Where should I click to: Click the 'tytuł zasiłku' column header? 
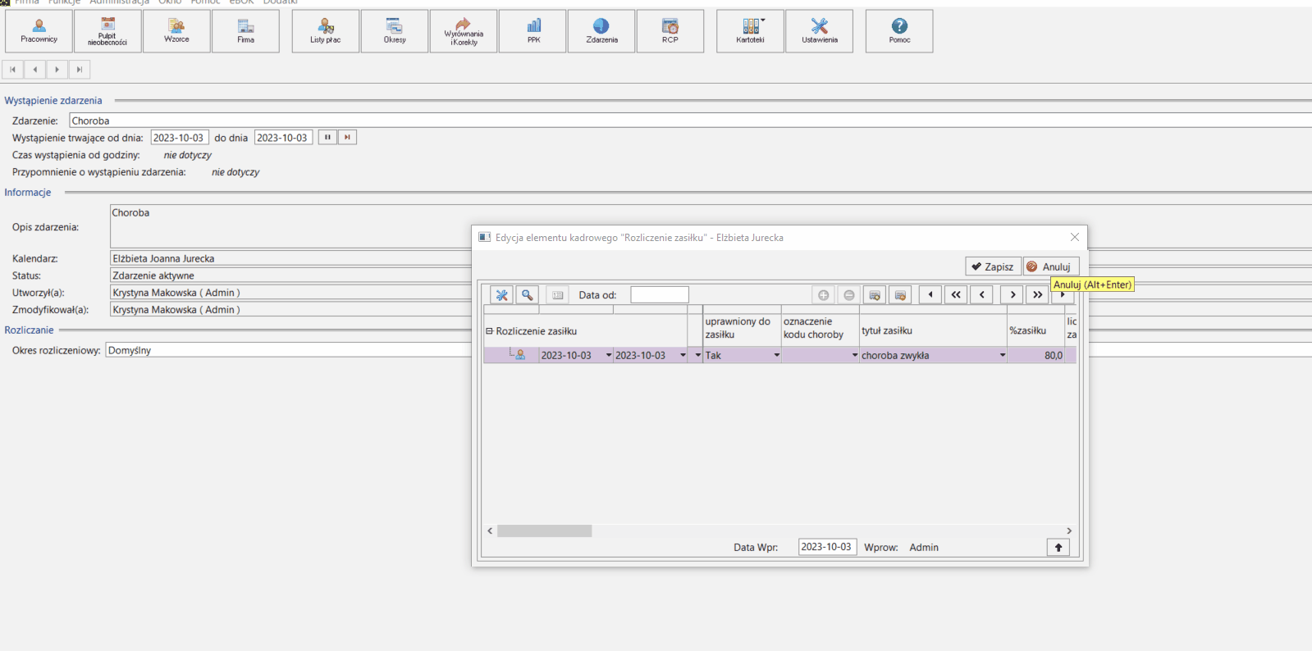click(933, 330)
